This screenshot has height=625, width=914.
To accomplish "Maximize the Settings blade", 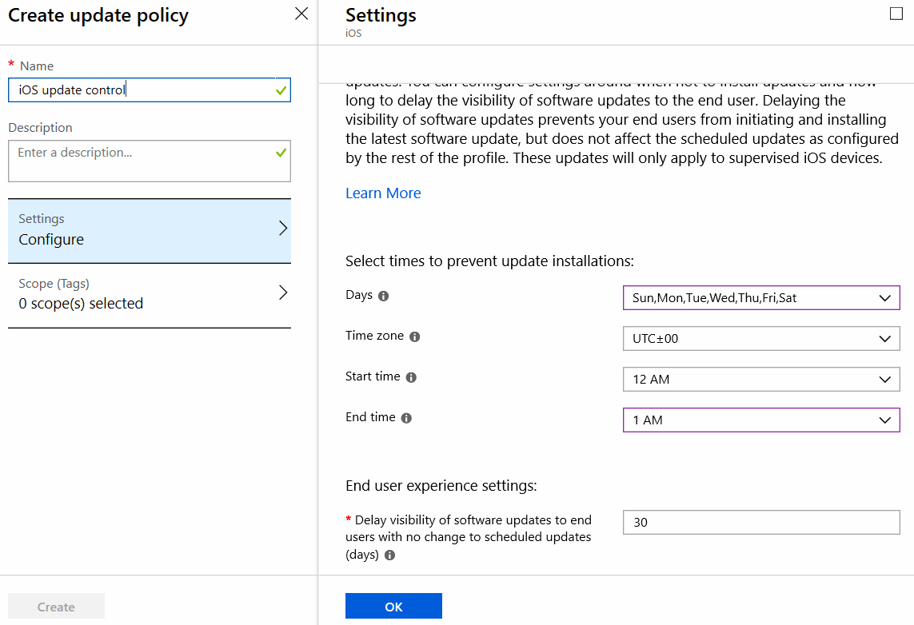I will (896, 14).
